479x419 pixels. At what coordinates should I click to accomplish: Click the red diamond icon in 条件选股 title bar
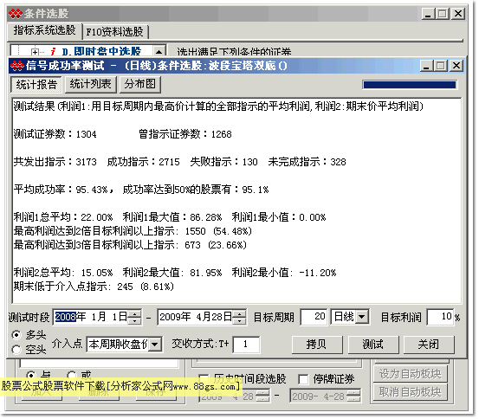(x=16, y=14)
